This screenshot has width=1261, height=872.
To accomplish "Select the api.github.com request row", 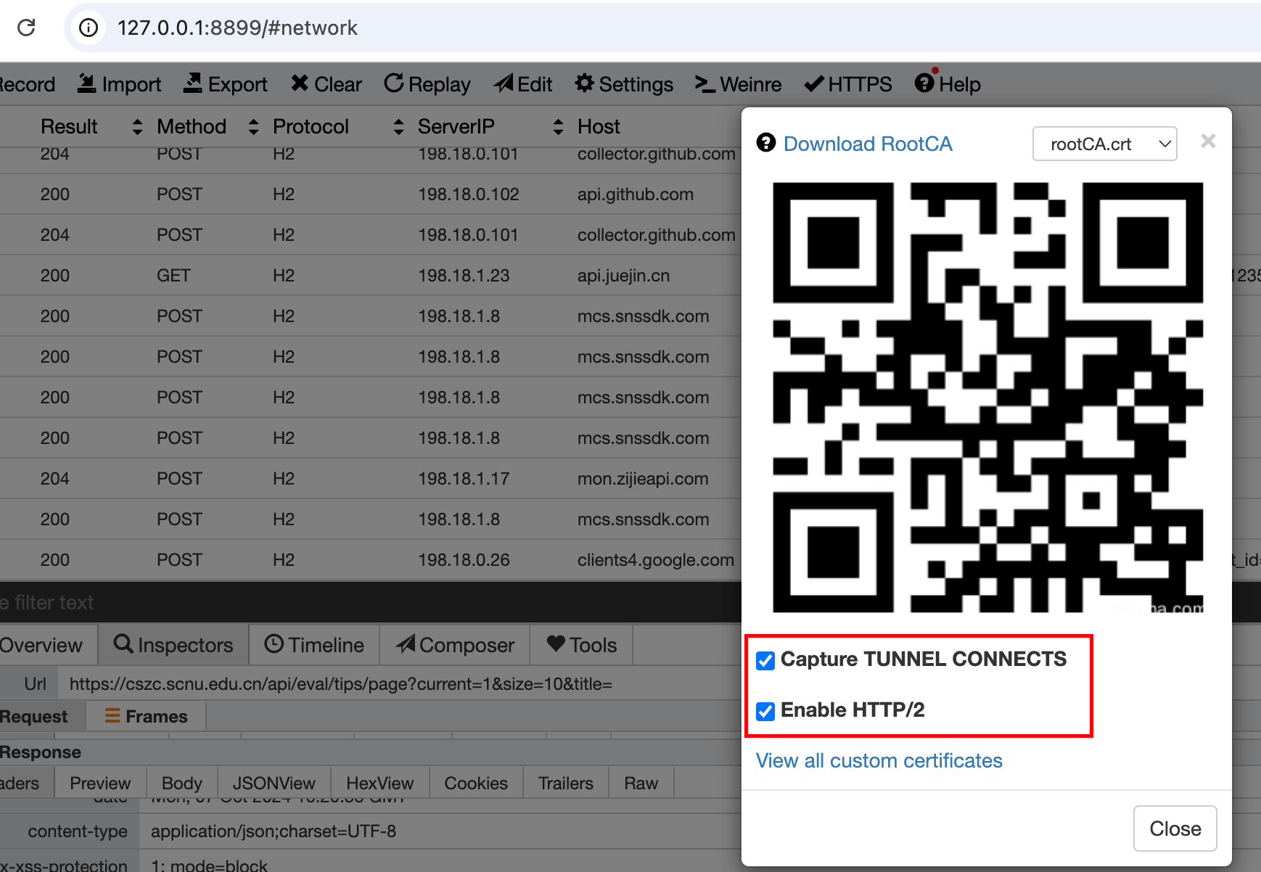I will click(370, 194).
